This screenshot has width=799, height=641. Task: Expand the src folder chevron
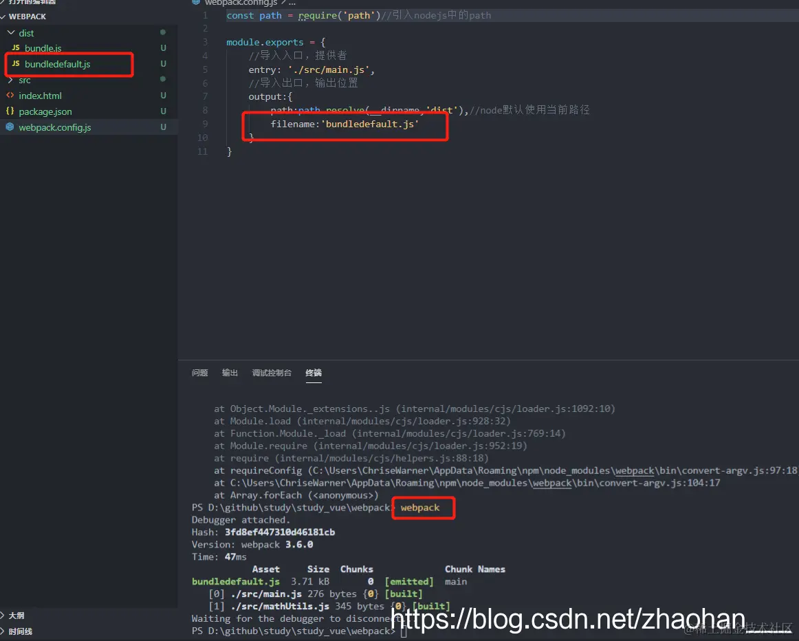click(x=11, y=80)
